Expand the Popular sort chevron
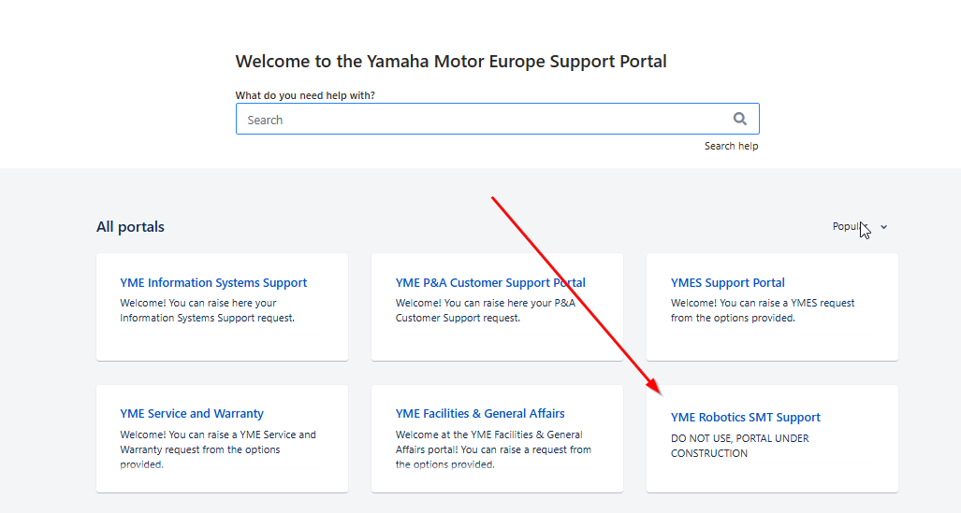 pos(883,227)
